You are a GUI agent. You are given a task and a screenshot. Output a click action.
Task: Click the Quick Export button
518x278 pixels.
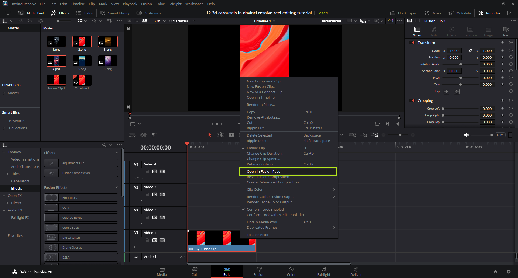tap(404, 13)
